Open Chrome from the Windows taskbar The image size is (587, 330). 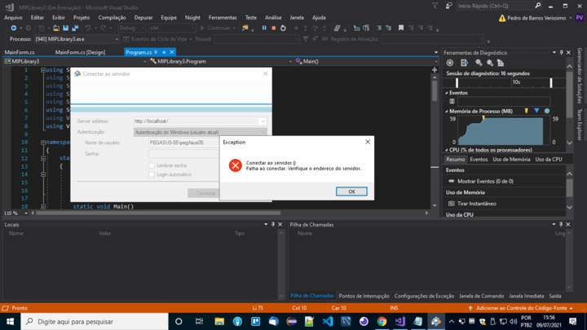pyautogui.click(x=382, y=321)
